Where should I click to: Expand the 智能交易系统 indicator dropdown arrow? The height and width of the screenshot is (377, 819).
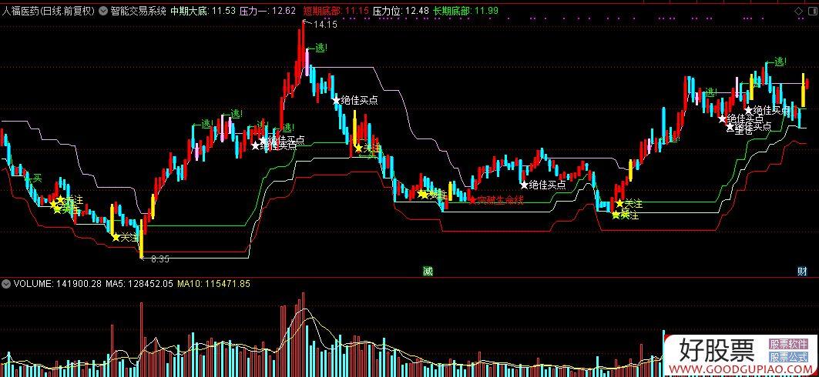coord(103,11)
